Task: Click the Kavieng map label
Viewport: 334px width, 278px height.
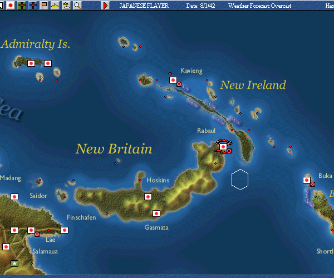Action: [x=191, y=71]
